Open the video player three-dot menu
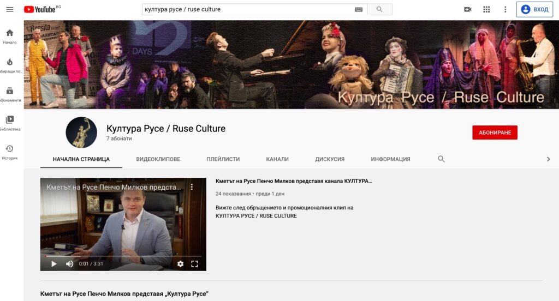The height and width of the screenshot is (301, 559). (192, 187)
